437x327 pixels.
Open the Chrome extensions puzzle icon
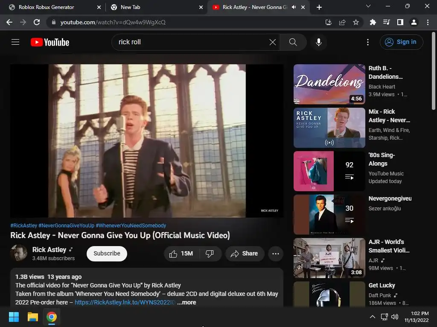(373, 22)
